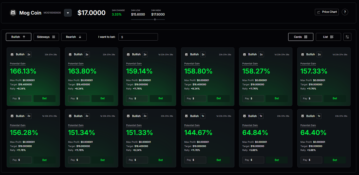Image resolution: width=359 pixels, height=175 pixels.
Task: Click the coin icon on the 163.80% card
Action: click(70, 54)
